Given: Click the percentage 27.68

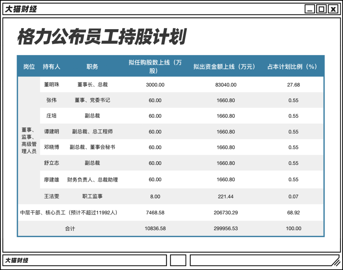Looking at the screenshot, I should (x=293, y=85).
